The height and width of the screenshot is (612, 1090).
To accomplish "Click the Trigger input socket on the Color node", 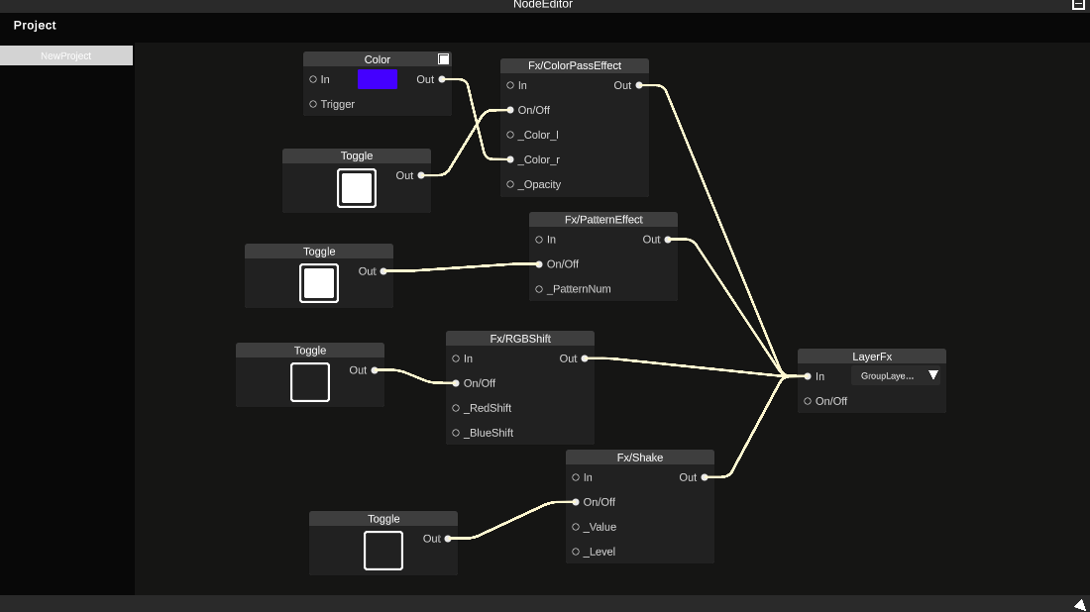I will (312, 104).
